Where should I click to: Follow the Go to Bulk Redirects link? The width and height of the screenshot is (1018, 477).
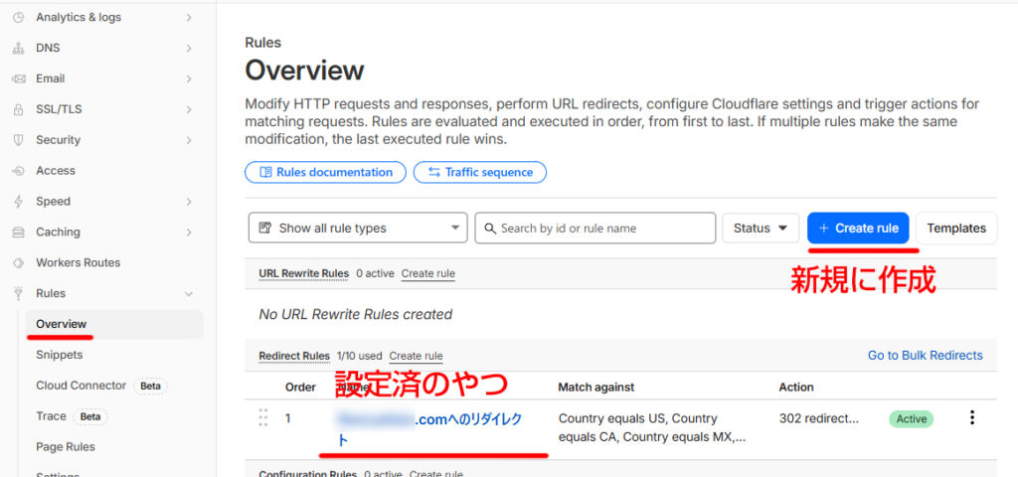point(925,355)
